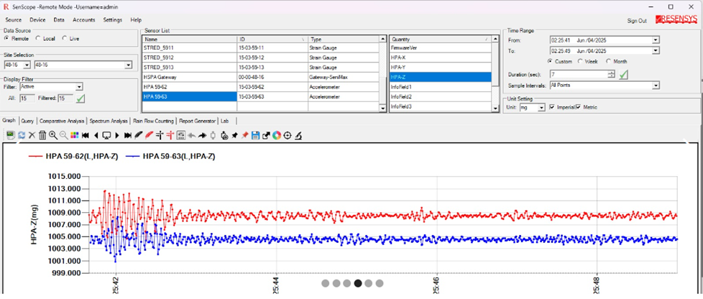Select the HPA 59-62 sensor row
The width and height of the screenshot is (703, 299).
pyautogui.click(x=155, y=86)
